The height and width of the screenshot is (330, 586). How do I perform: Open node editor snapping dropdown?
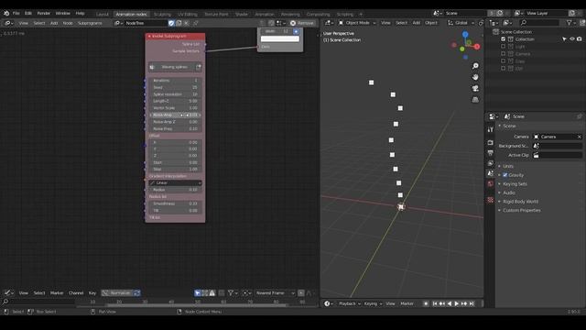click(281, 23)
